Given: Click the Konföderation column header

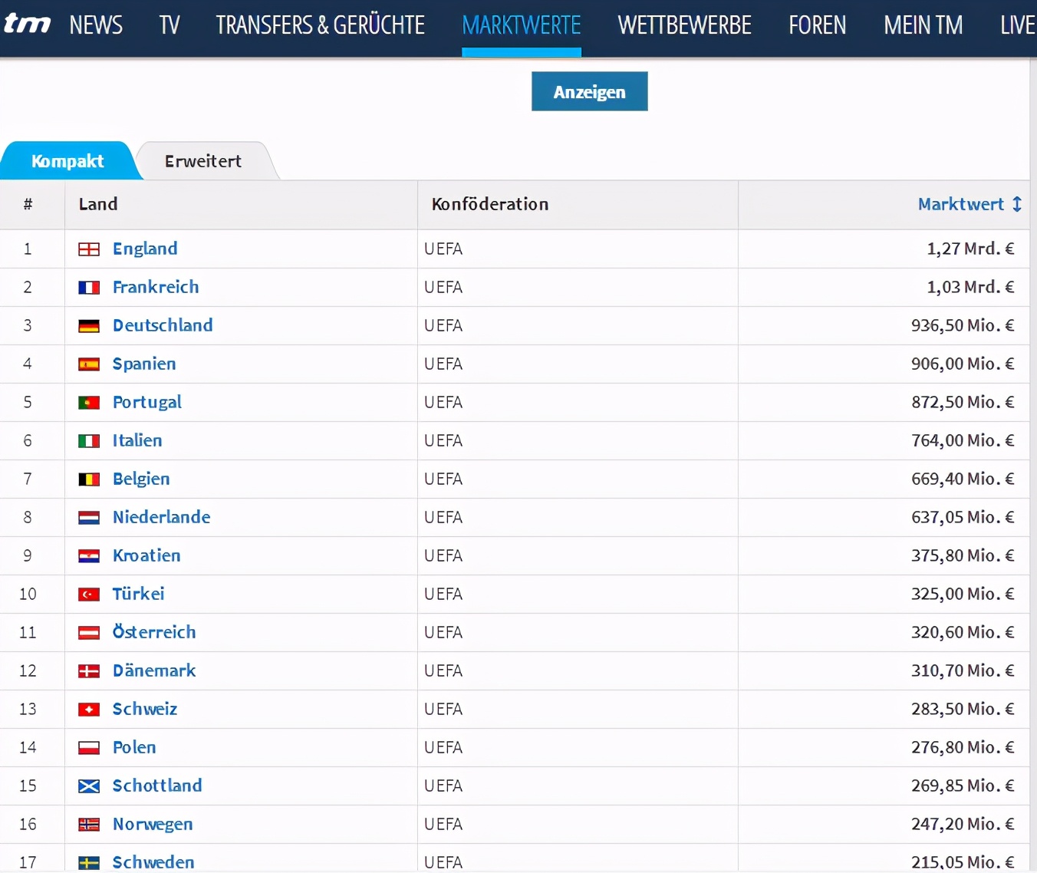Looking at the screenshot, I should point(490,204).
